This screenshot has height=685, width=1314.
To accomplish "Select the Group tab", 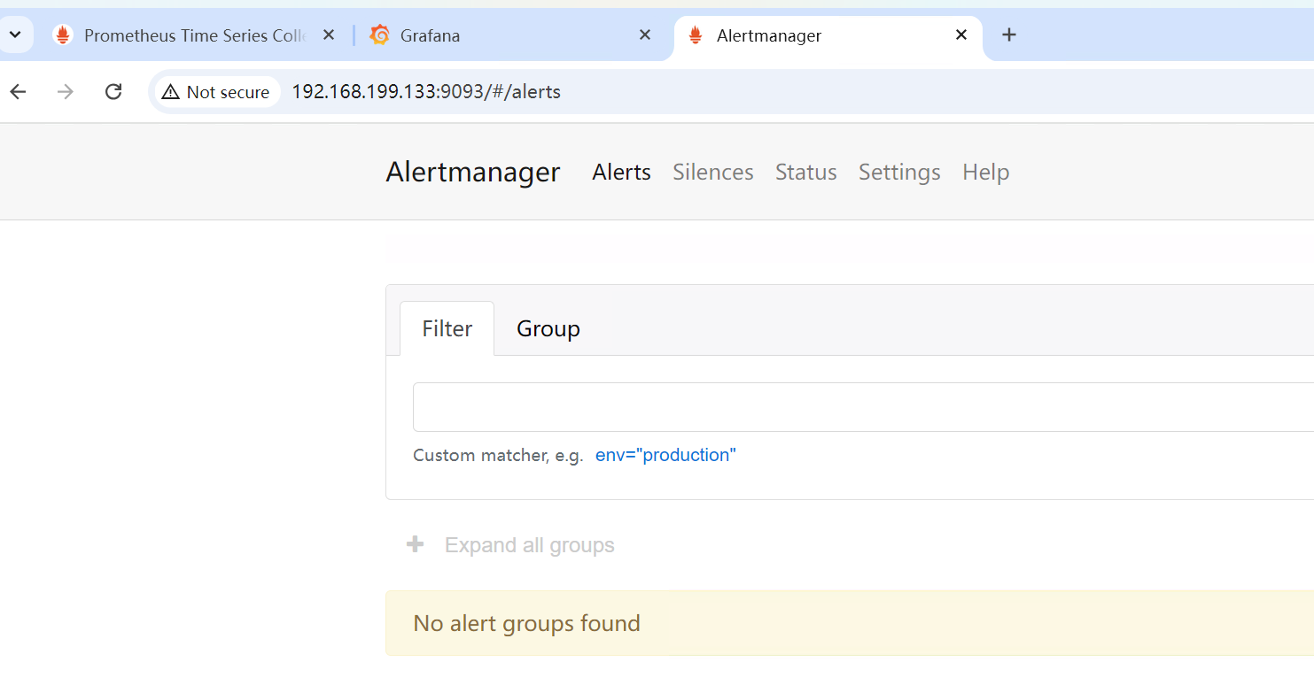I will [x=548, y=328].
